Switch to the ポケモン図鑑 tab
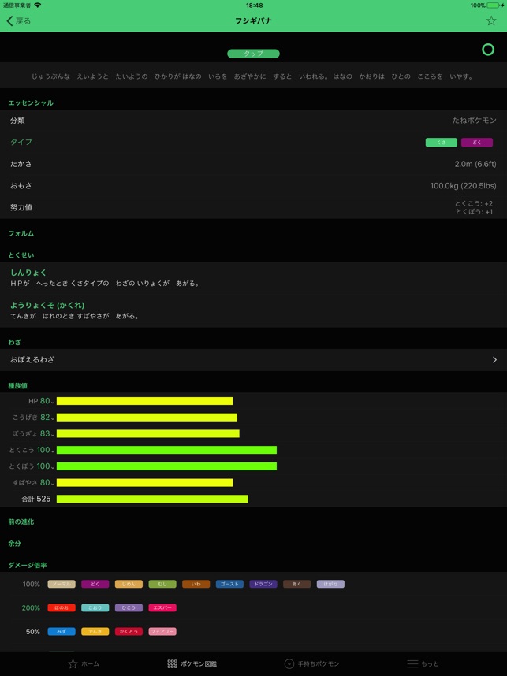507x676 pixels. 192,663
